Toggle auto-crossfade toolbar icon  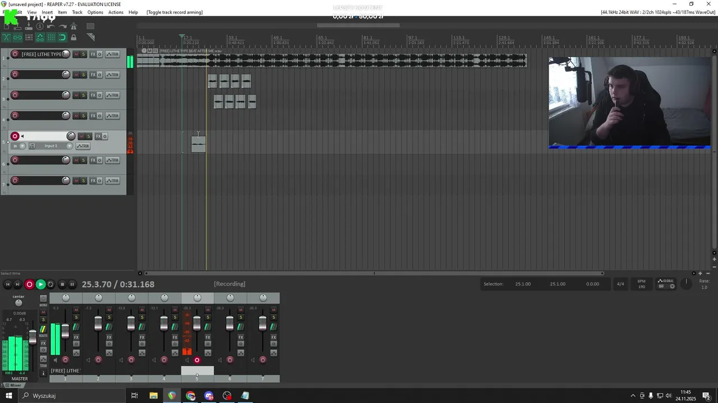pyautogui.click(x=6, y=38)
